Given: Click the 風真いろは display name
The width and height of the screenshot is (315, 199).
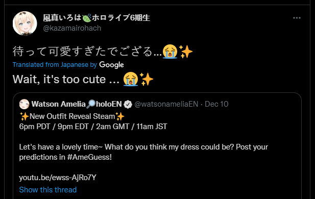Looking at the screenshot, I should pyautogui.click(x=62, y=18).
